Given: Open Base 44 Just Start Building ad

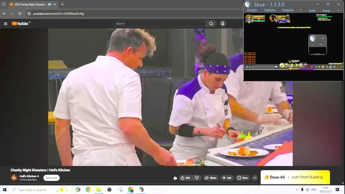Looking at the screenshot, I should [295, 177].
